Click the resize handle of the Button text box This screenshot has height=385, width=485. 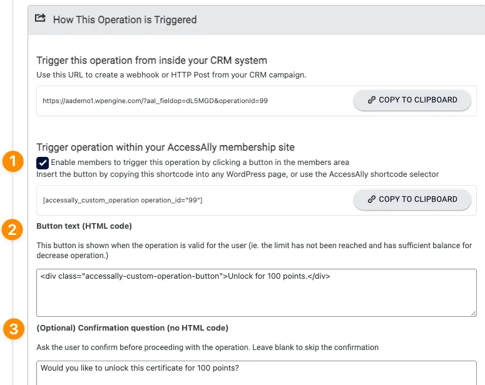(472, 312)
